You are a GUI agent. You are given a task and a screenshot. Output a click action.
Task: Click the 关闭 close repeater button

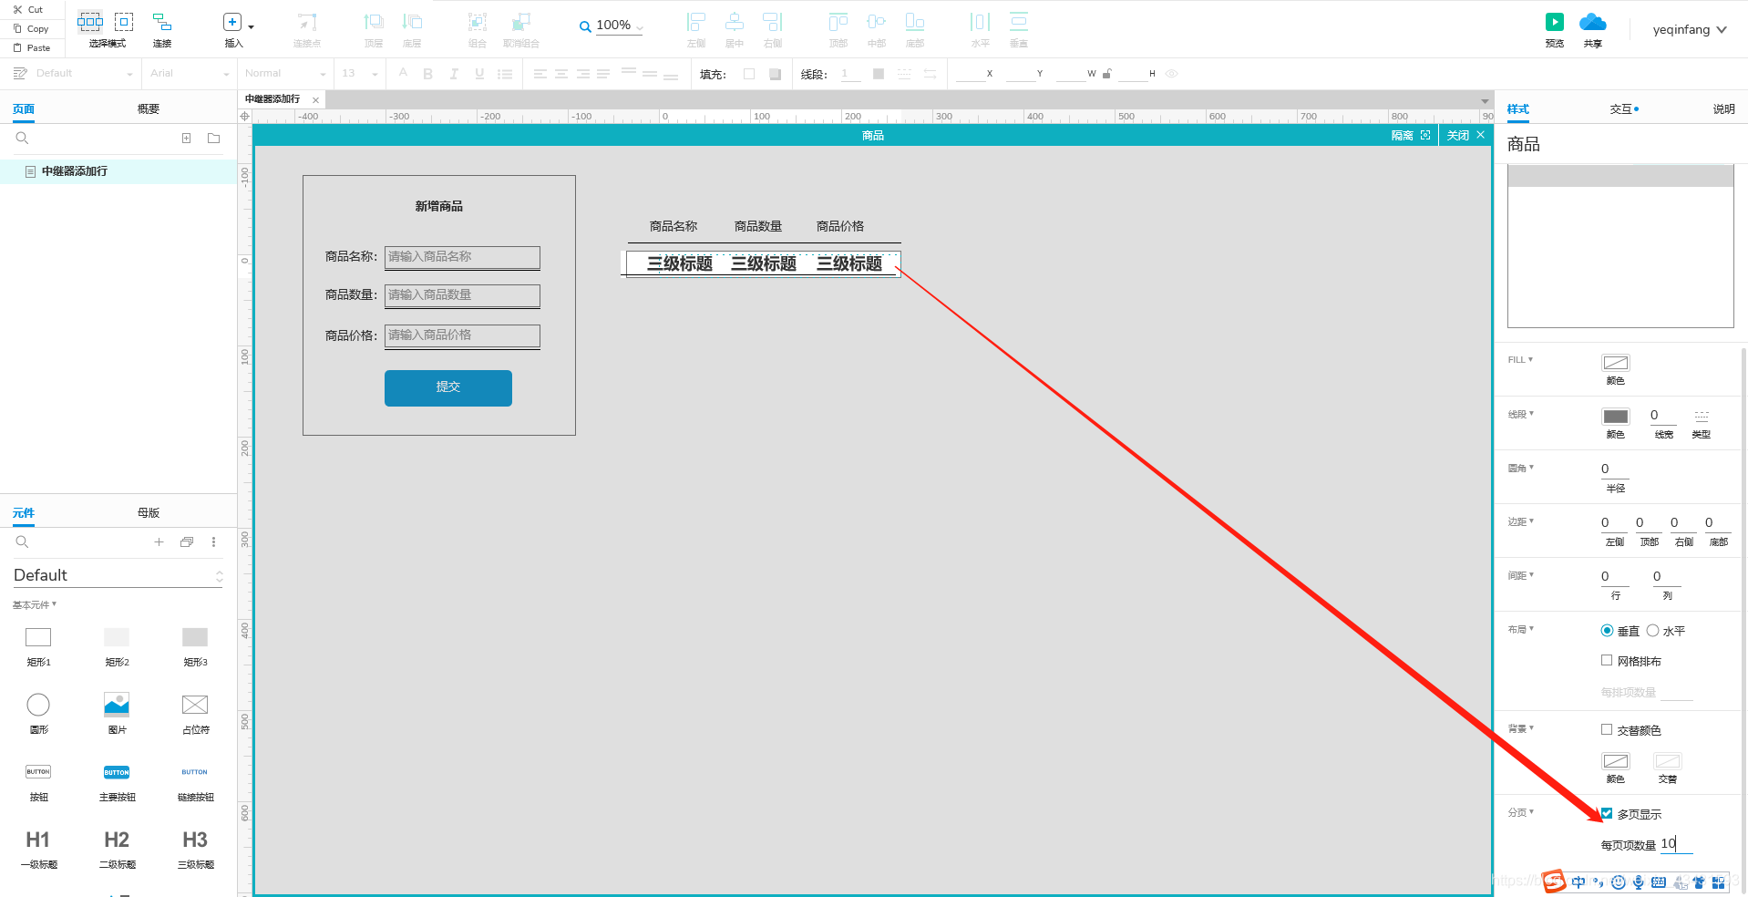pyautogui.click(x=1465, y=135)
